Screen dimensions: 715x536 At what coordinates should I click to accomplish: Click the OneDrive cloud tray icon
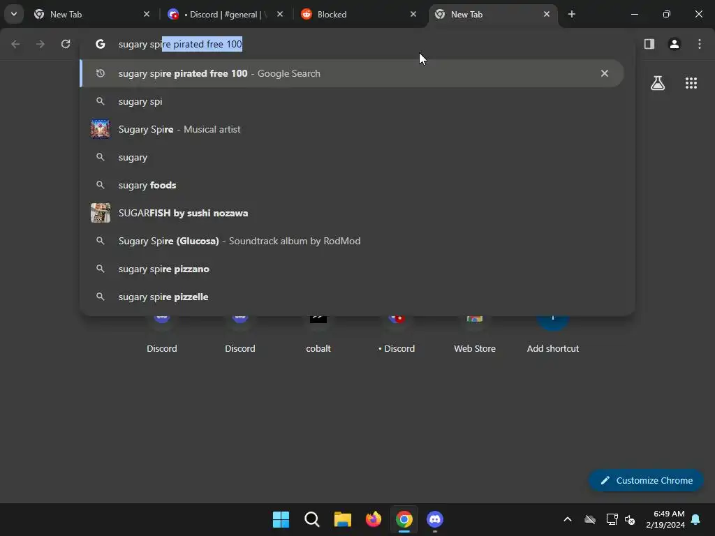(x=590, y=519)
